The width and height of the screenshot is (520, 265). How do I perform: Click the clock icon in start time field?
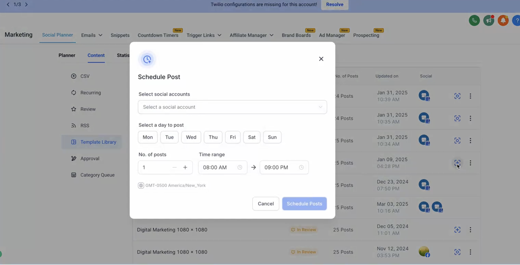tap(240, 167)
